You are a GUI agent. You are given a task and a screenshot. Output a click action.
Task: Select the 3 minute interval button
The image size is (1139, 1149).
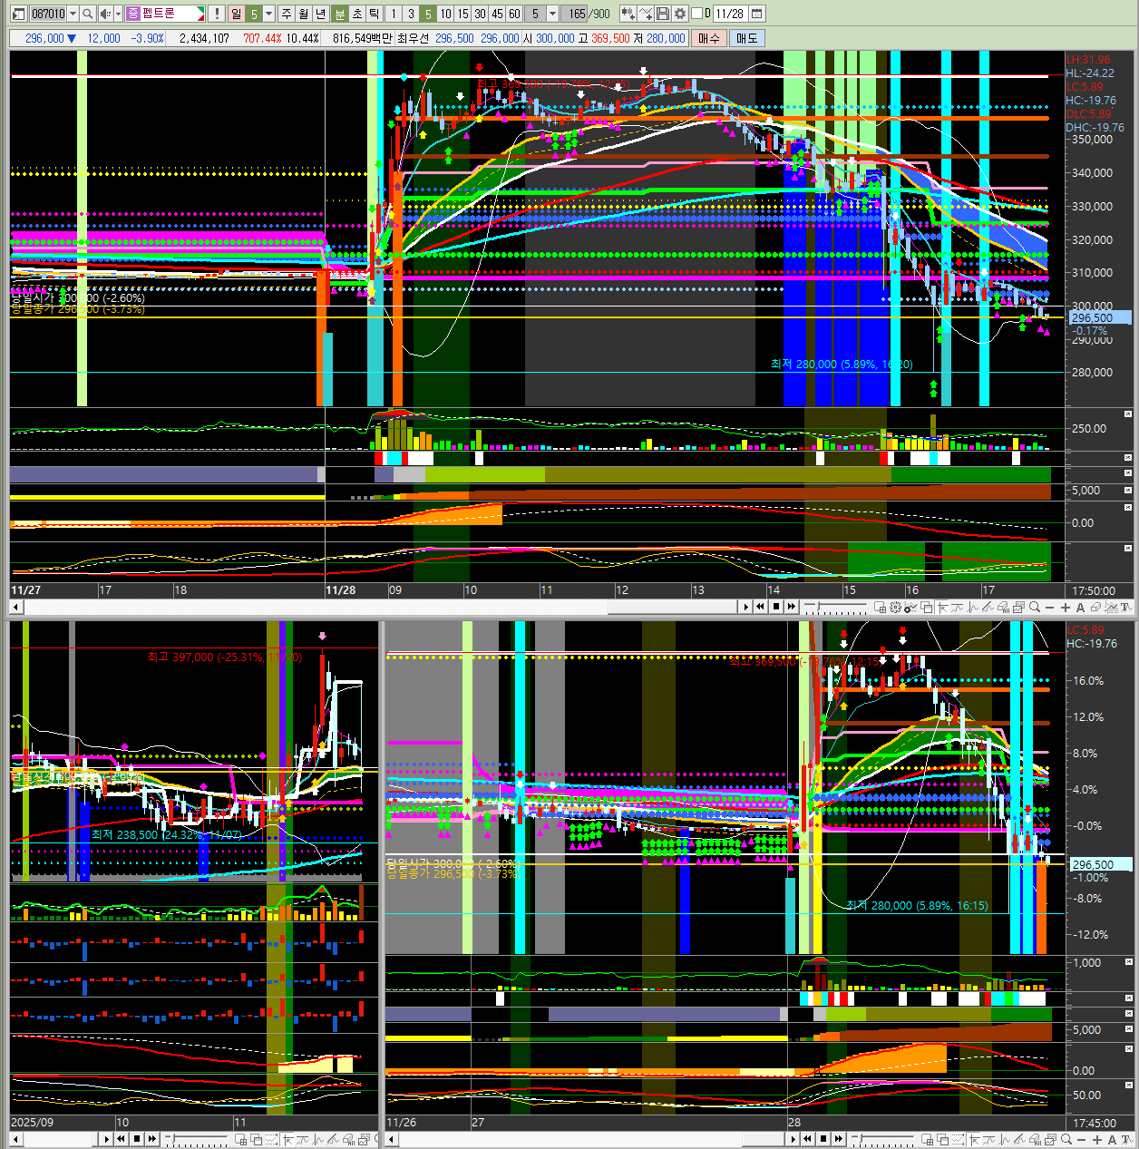(x=411, y=14)
